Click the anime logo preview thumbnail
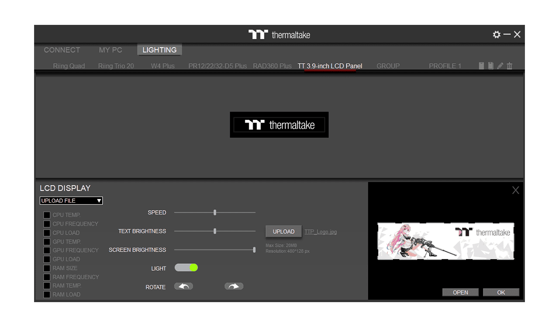 coord(445,241)
